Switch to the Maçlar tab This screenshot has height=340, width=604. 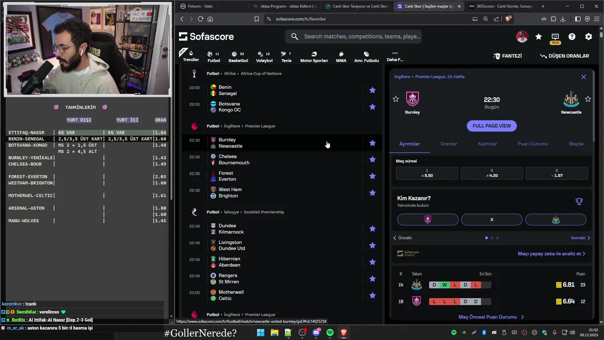(x=577, y=144)
